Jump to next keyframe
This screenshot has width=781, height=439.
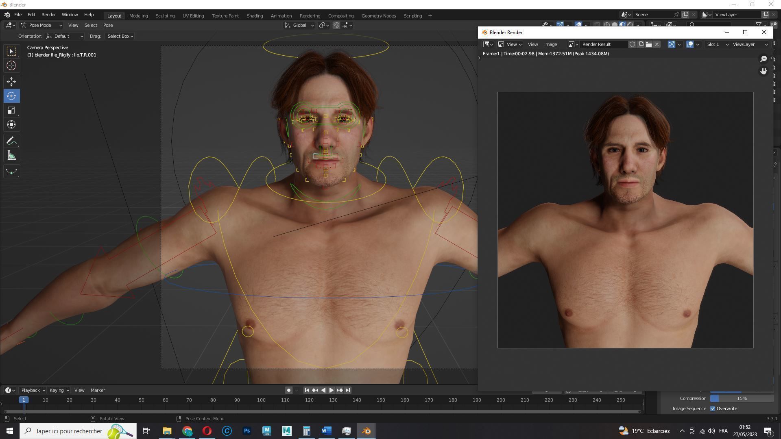pyautogui.click(x=340, y=390)
